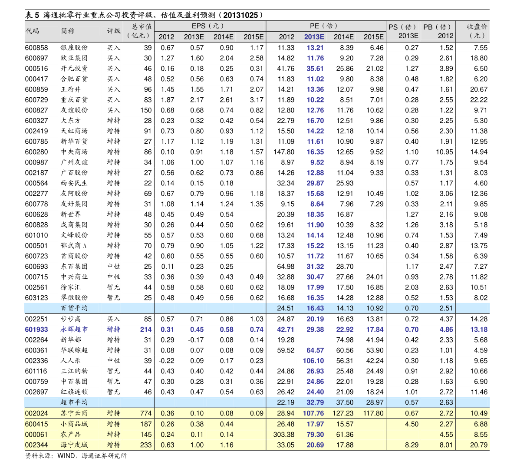Click 永辉超市's market cap value 214
Image resolution: width=517 pixels, height=468 pixels.
click(146, 330)
